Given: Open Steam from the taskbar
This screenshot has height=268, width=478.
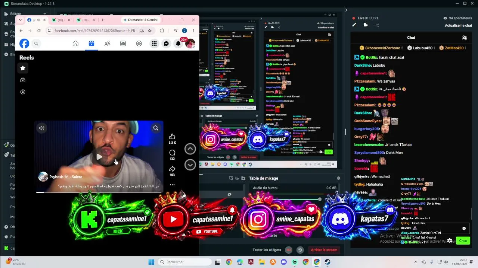Looking at the screenshot, I should click(x=328, y=262).
